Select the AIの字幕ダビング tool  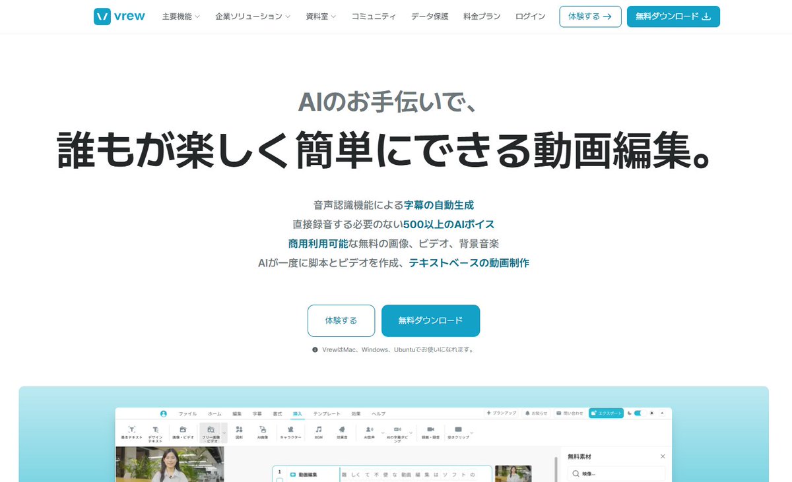pyautogui.click(x=398, y=433)
